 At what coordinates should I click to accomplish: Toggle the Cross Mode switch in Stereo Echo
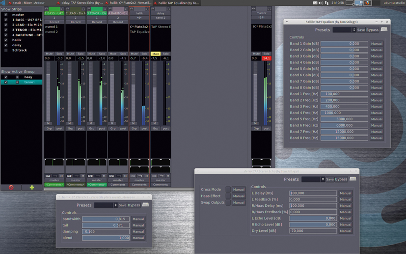pyautogui.click(x=228, y=189)
